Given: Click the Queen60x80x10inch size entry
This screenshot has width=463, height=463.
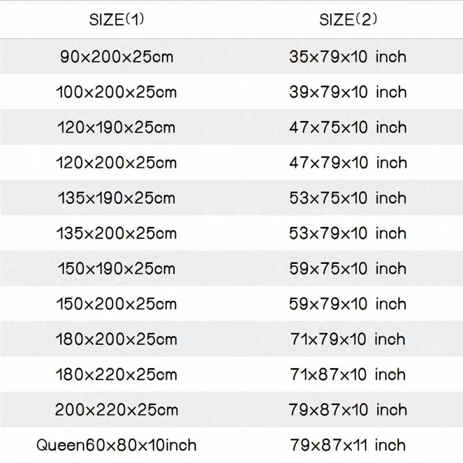Looking at the screenshot, I should [x=116, y=445].
